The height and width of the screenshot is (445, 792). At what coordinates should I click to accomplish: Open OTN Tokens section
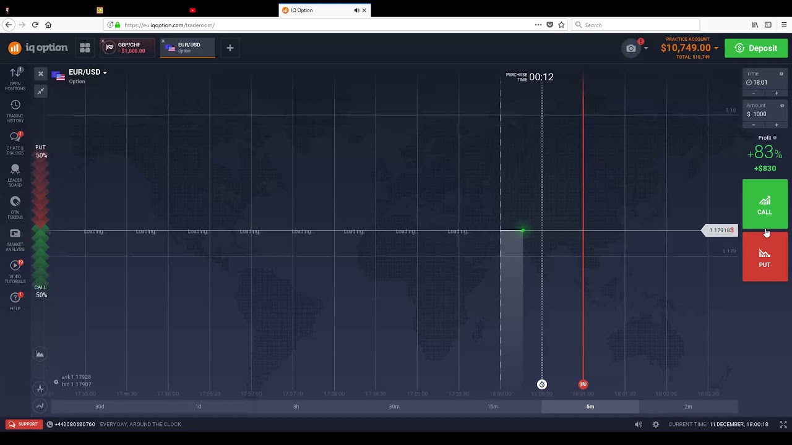(15, 208)
